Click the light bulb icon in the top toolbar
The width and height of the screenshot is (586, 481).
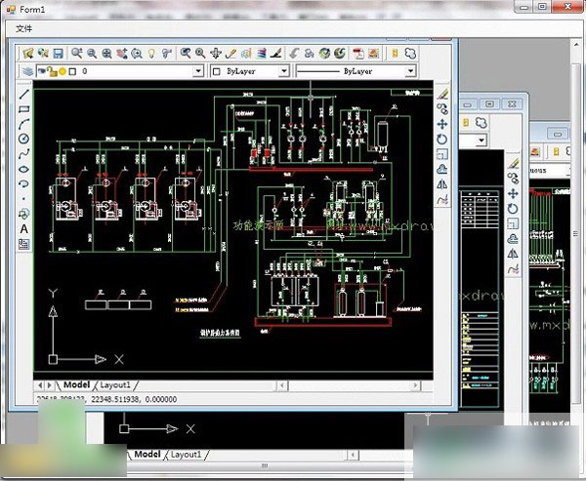coord(151,54)
